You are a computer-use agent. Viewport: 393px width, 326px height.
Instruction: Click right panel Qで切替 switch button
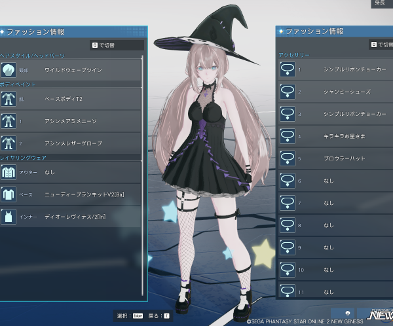tap(381, 45)
